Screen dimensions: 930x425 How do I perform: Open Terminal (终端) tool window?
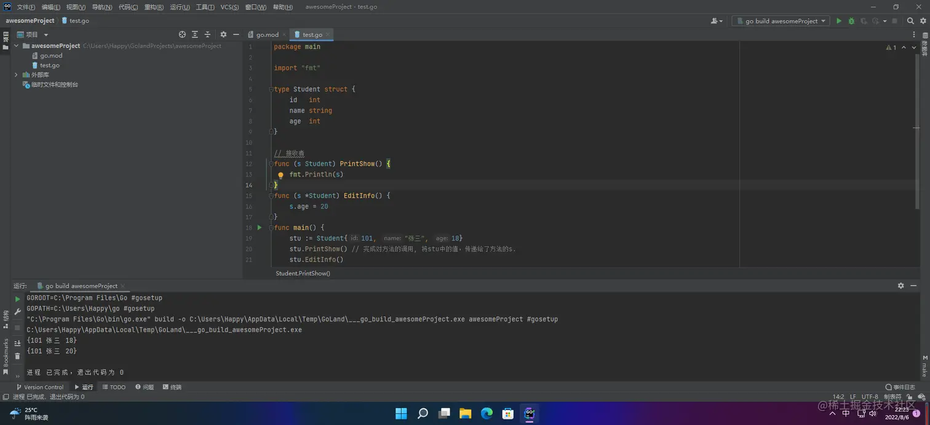(172, 387)
